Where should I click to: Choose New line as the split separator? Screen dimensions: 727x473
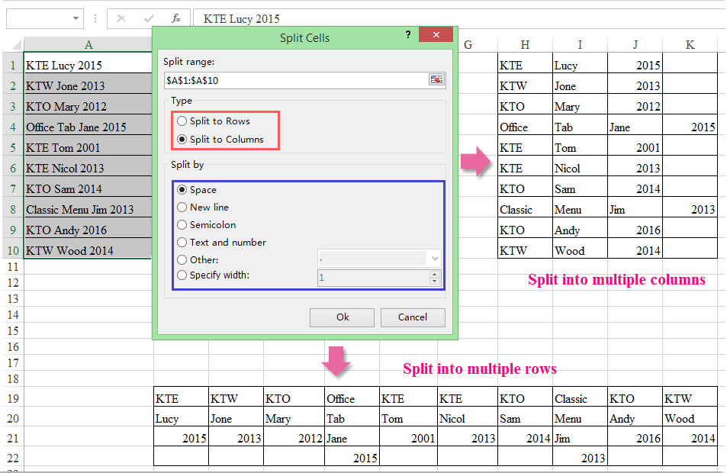203,208
